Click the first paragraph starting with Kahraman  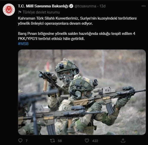point(77,21)
